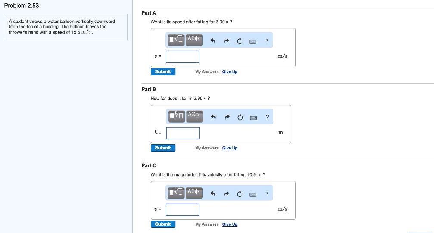Viewport: 441px width, 233px height.
Task: Click Give Up link for Part C
Action: [x=230, y=224]
